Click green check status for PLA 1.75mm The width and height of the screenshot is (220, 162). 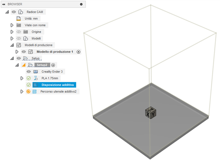29,78
